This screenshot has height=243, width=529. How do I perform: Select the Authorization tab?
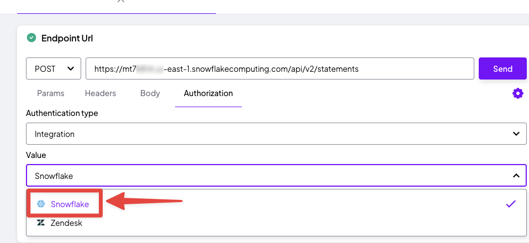[208, 93]
